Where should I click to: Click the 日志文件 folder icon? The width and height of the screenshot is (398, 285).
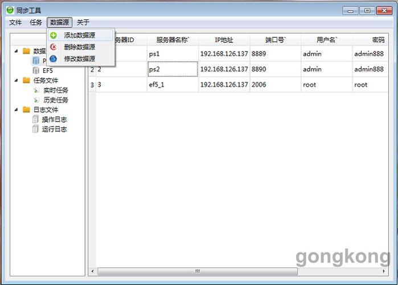(x=26, y=109)
